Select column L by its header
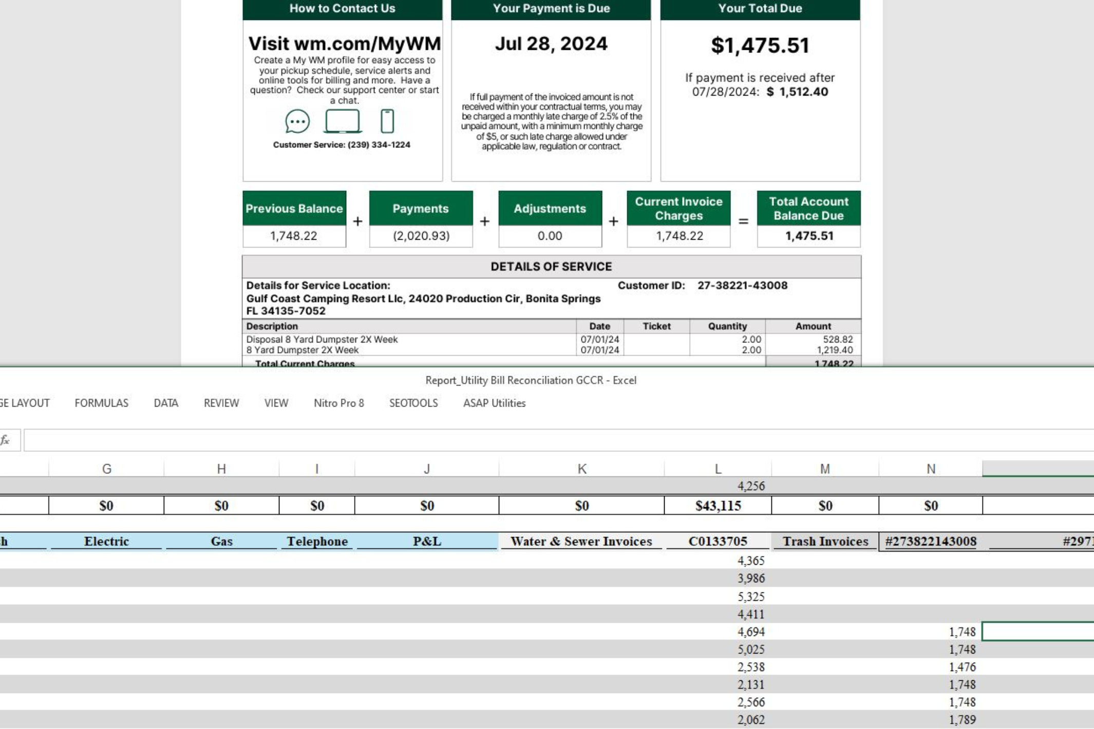The width and height of the screenshot is (1094, 729). tap(718, 469)
